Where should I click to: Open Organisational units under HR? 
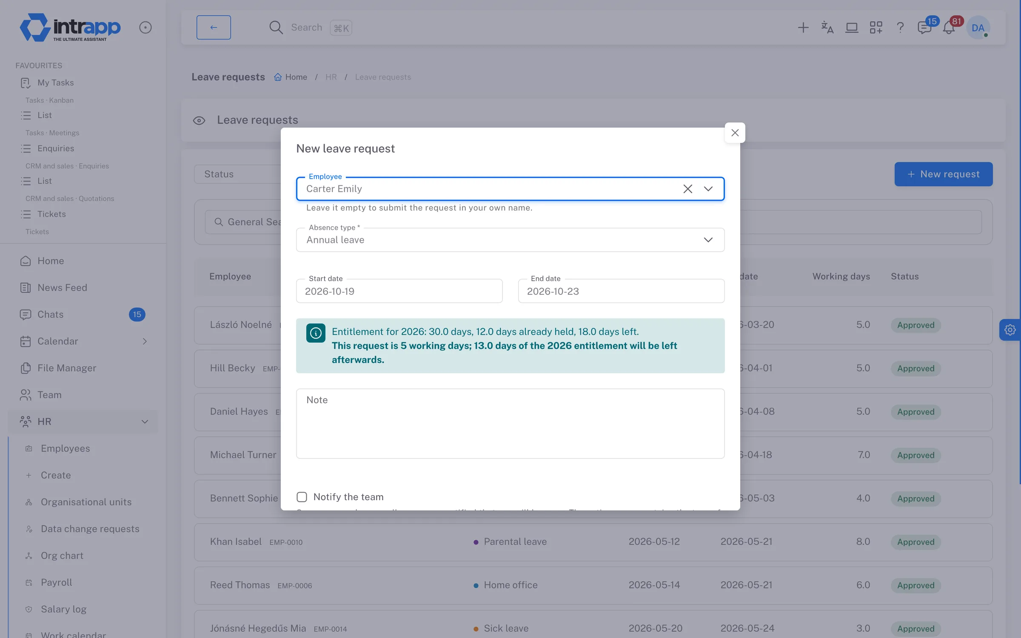(x=86, y=502)
